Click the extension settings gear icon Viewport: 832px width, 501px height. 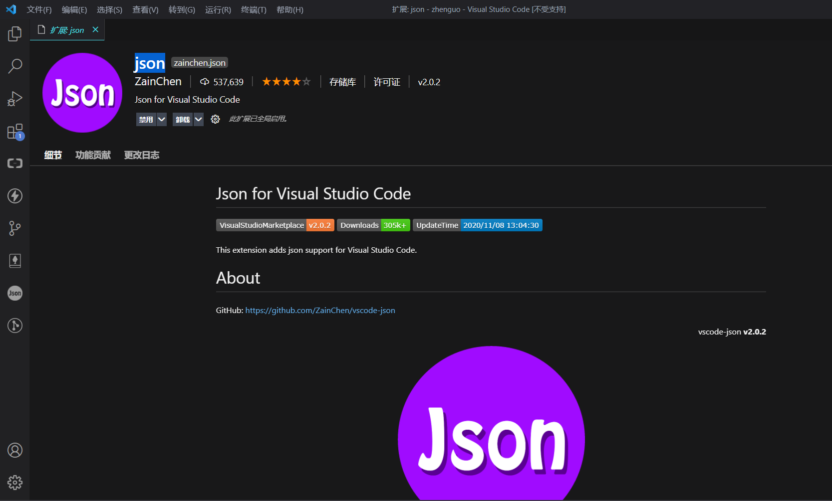coord(215,119)
